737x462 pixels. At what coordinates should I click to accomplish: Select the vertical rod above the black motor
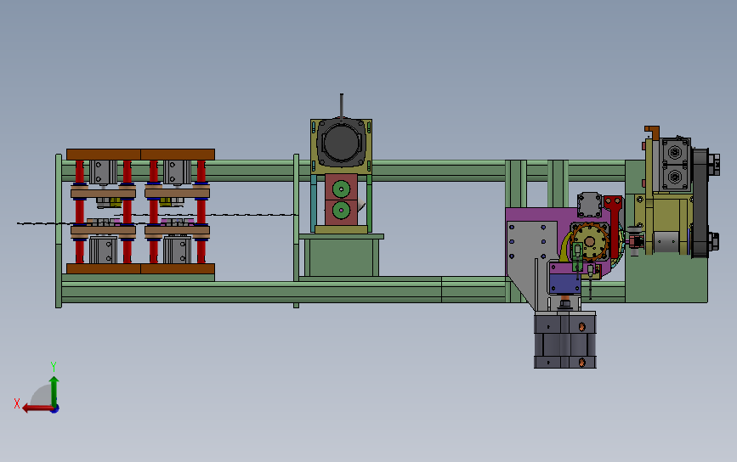[341, 105]
